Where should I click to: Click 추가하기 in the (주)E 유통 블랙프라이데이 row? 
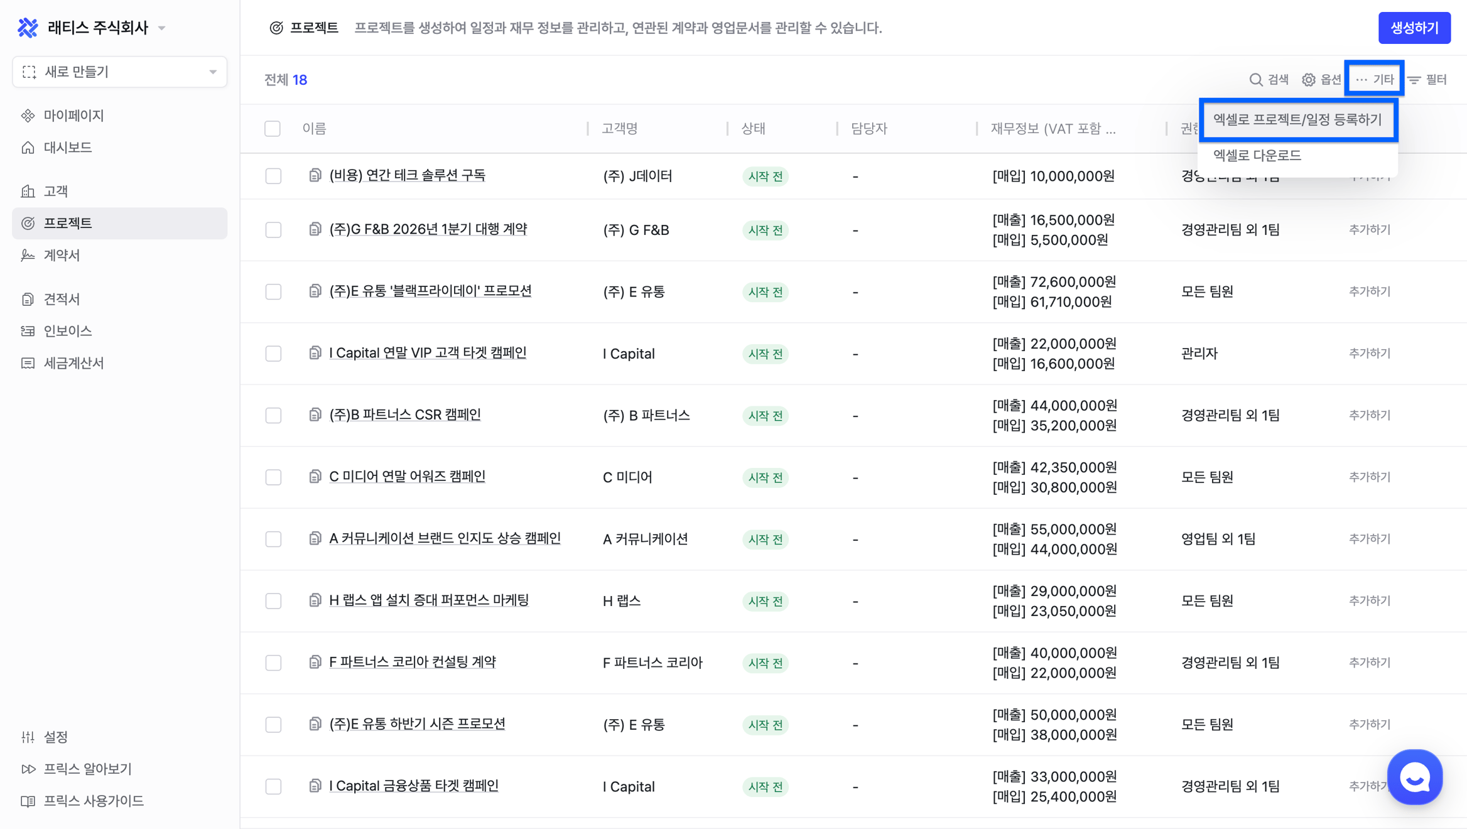point(1370,291)
